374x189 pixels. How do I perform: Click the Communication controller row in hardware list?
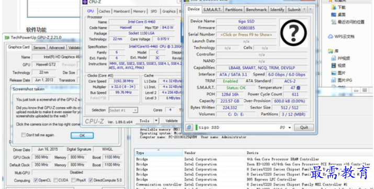click(254, 184)
